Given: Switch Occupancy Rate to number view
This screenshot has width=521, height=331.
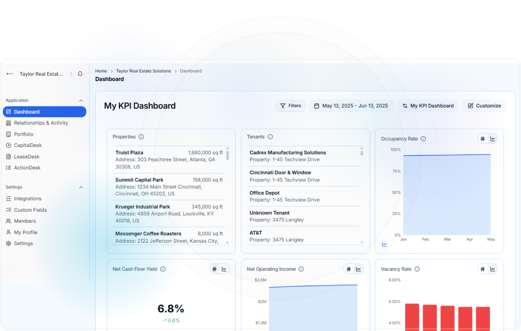Looking at the screenshot, I should click(x=483, y=139).
